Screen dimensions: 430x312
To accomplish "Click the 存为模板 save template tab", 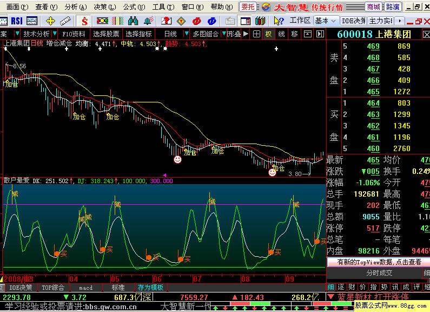I will (x=150, y=288).
